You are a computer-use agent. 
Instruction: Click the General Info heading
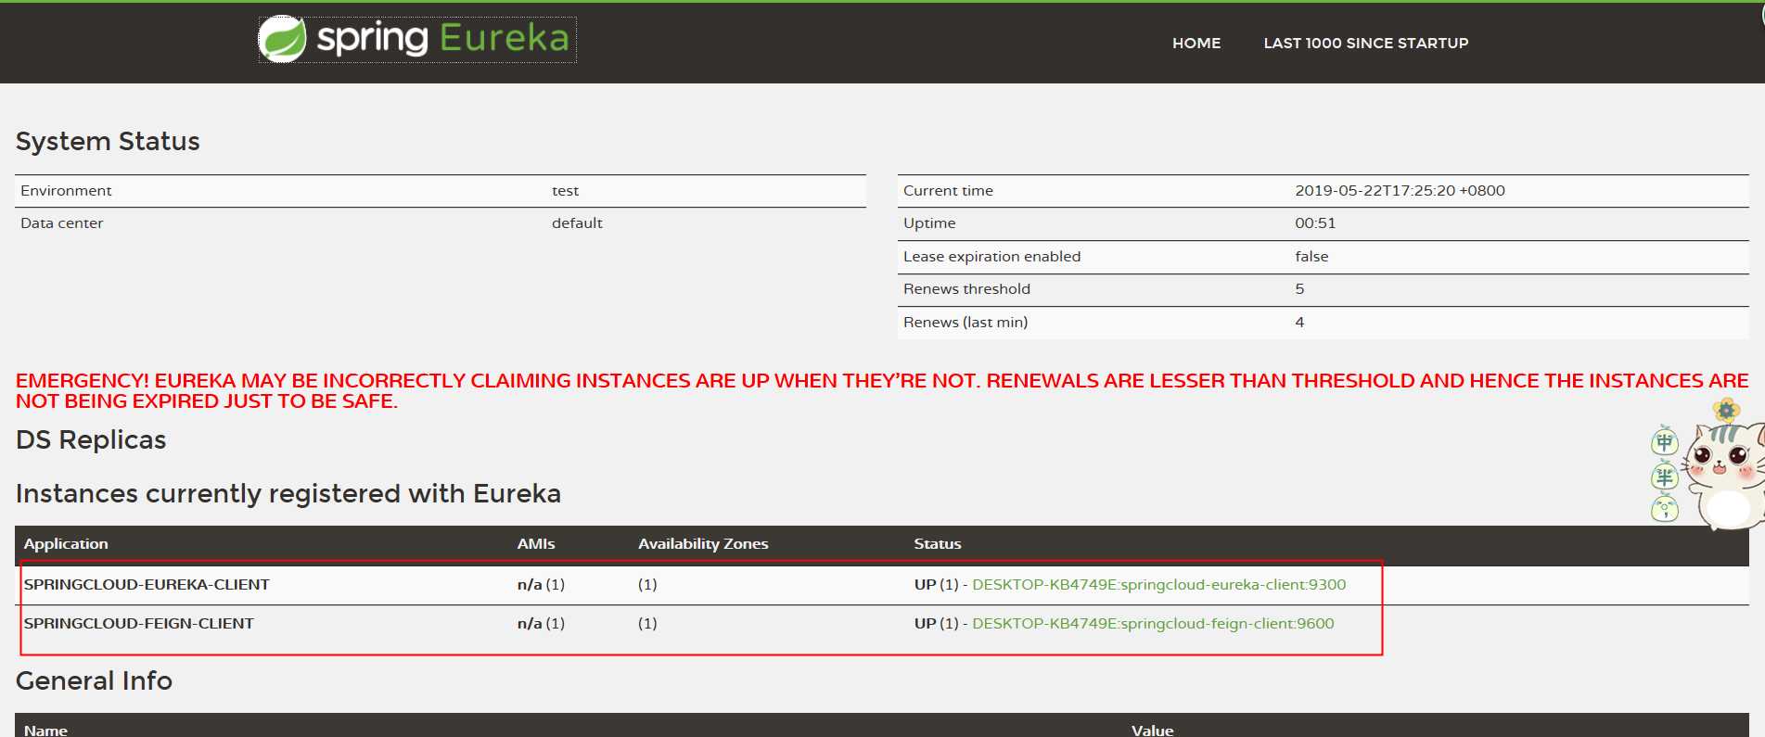point(94,680)
